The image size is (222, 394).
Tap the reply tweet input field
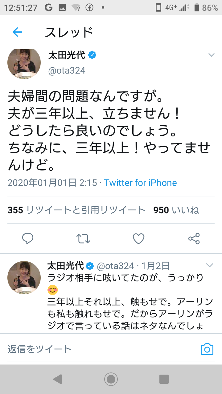pyautogui.click(x=102, y=349)
